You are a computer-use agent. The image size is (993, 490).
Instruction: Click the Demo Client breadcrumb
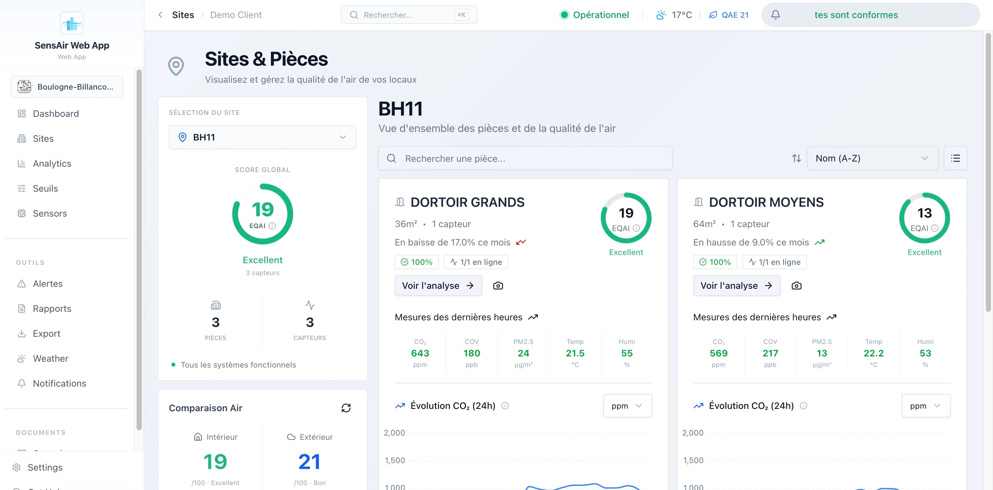click(x=236, y=15)
